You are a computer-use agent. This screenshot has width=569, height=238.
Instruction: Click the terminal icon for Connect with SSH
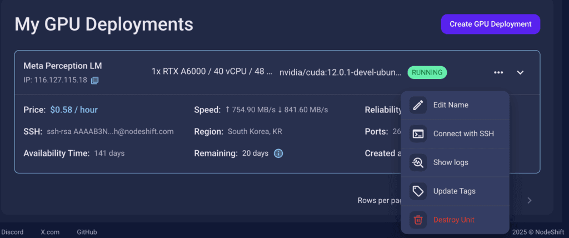pyautogui.click(x=418, y=133)
